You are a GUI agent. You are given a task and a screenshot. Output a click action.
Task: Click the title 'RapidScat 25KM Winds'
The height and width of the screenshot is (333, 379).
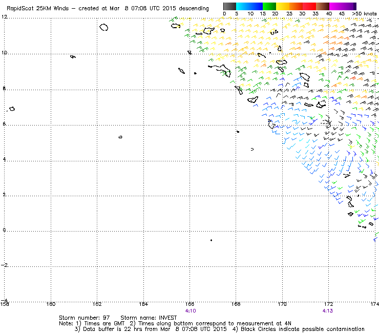click(37, 9)
